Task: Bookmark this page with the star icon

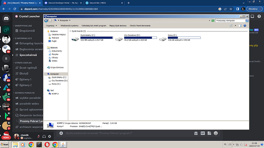Action: coord(231,9)
